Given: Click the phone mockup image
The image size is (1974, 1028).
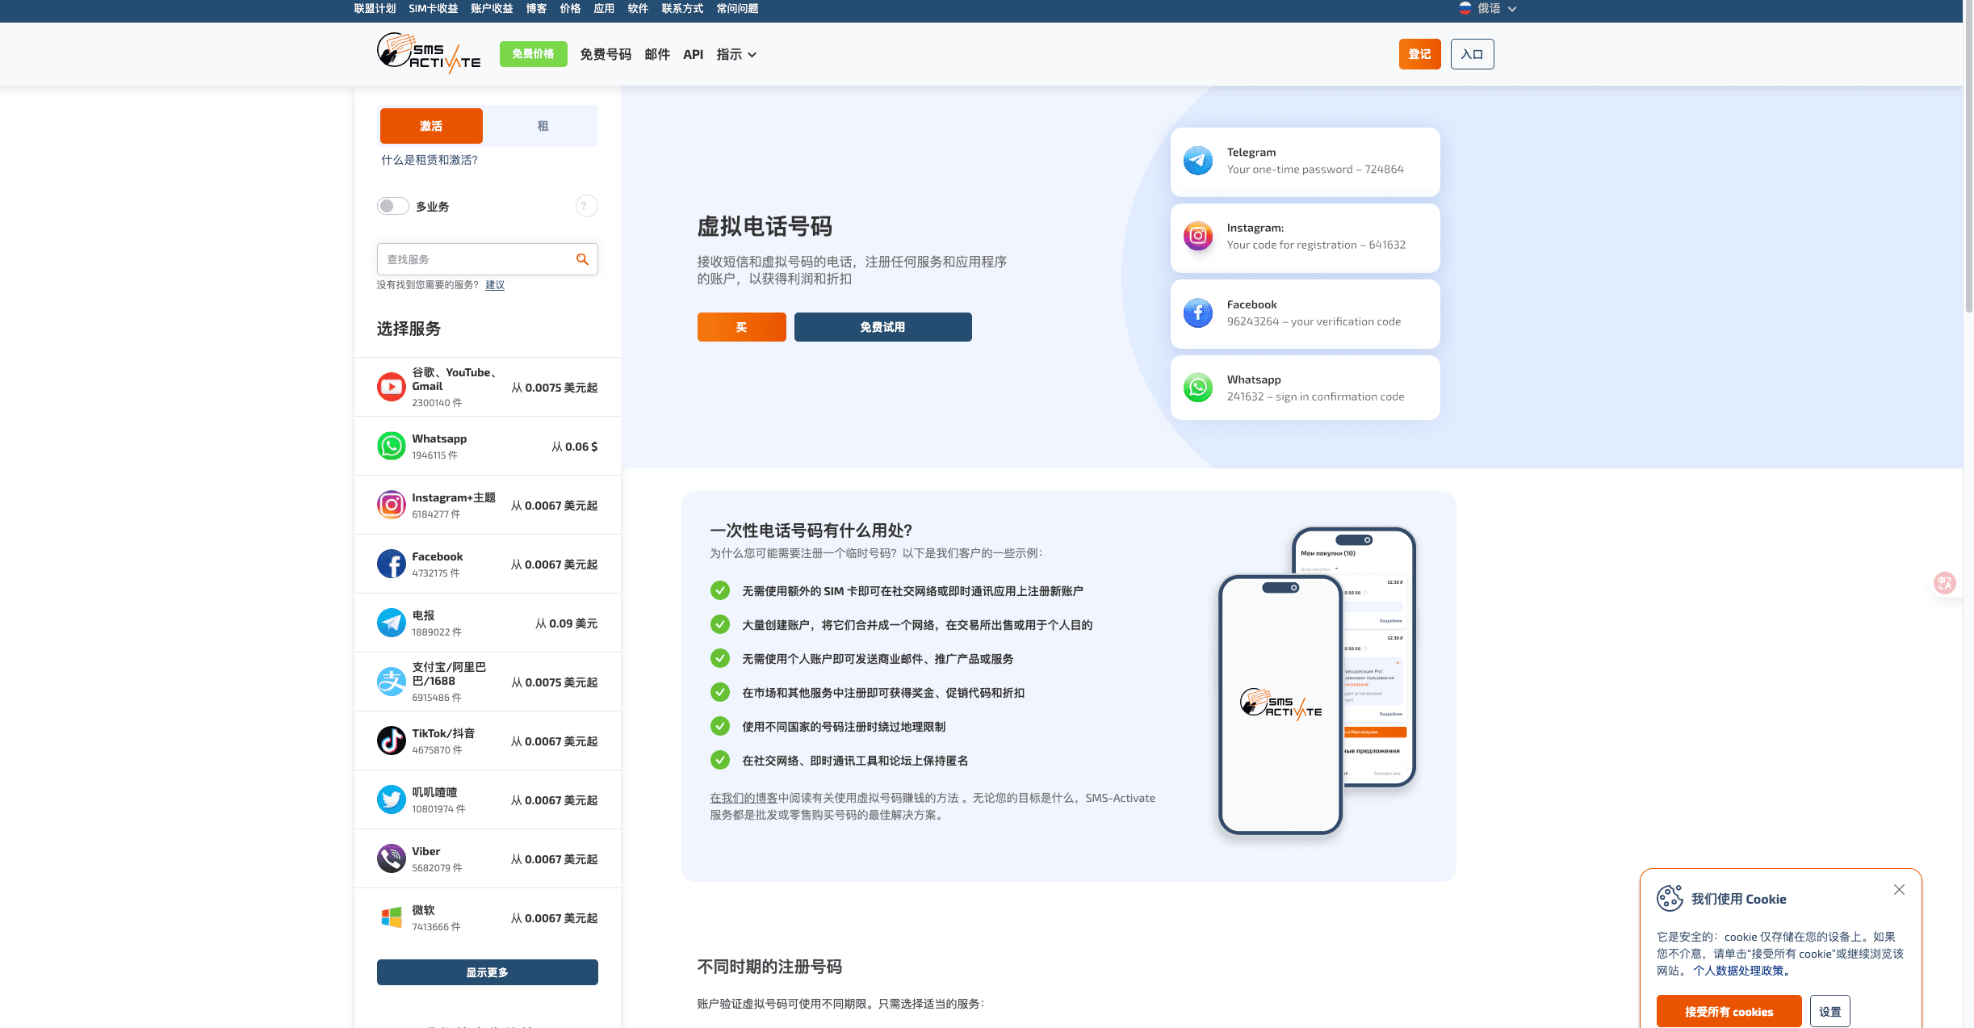Looking at the screenshot, I should [1318, 681].
